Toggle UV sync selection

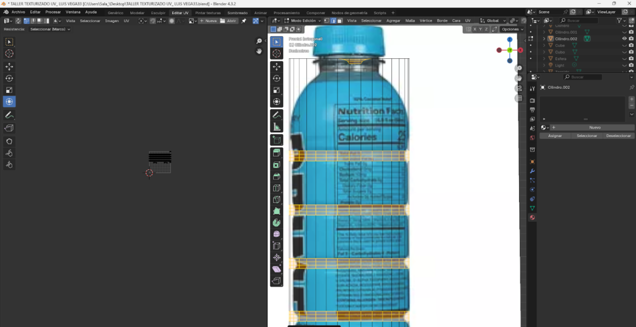[18, 20]
